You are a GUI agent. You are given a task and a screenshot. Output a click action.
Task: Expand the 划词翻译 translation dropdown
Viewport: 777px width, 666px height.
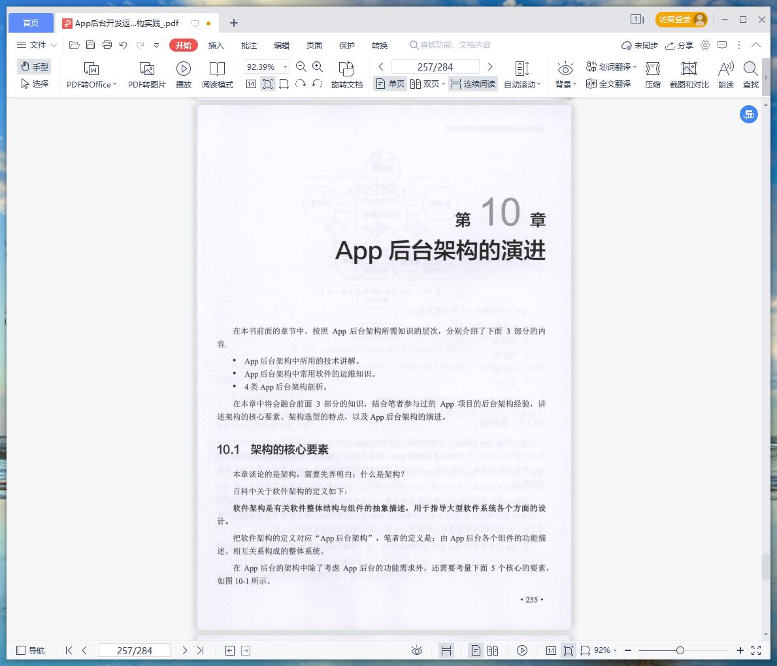point(635,67)
